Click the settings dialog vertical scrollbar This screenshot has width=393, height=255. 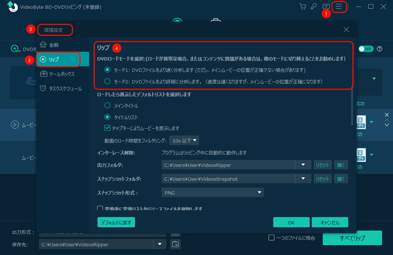point(352,106)
